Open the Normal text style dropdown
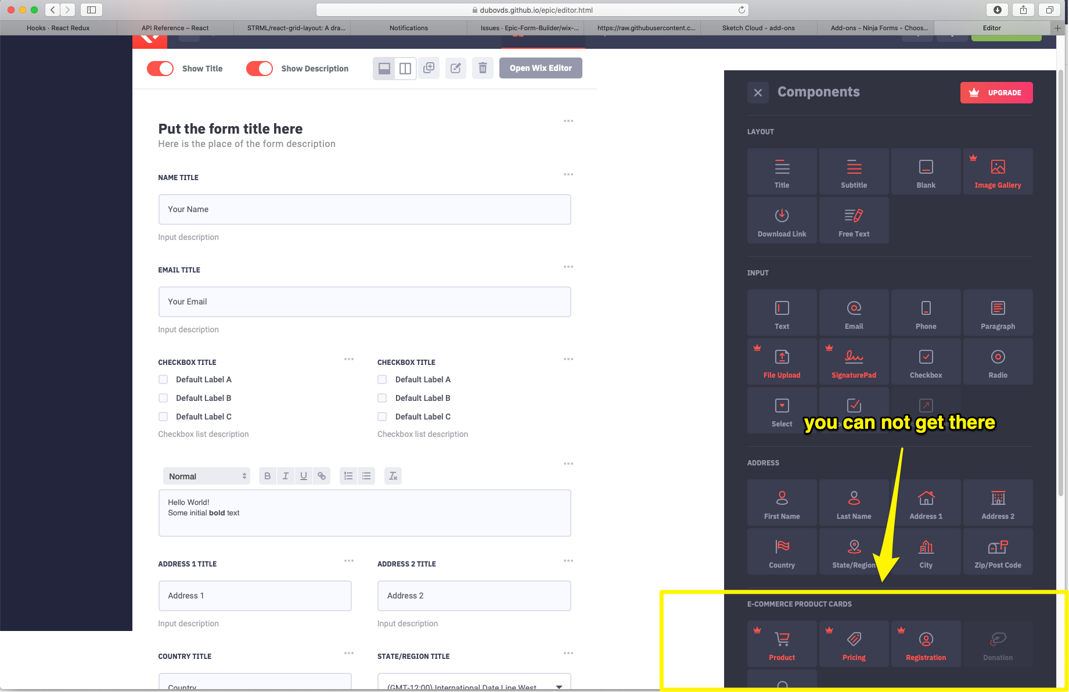 206,475
